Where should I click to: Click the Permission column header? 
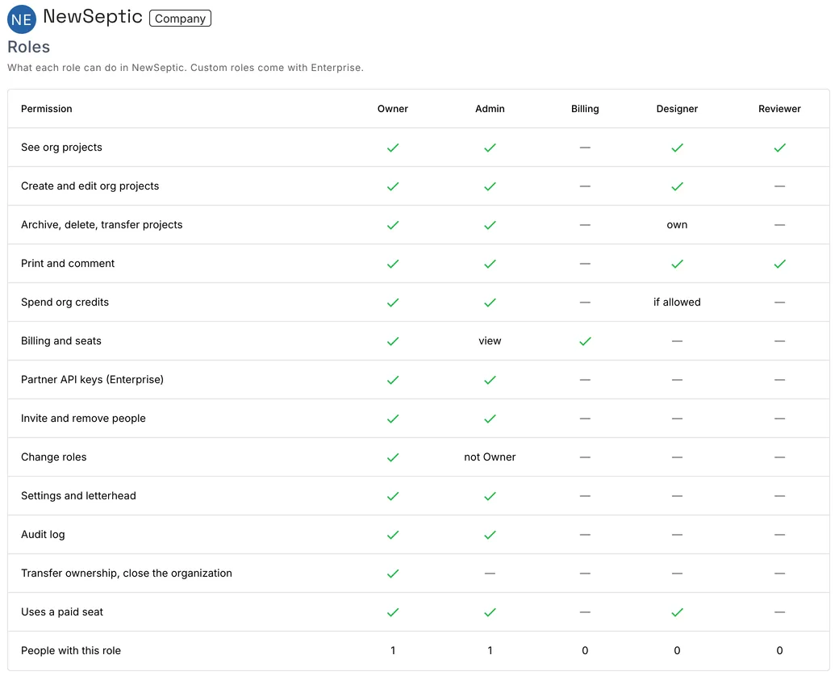47,109
